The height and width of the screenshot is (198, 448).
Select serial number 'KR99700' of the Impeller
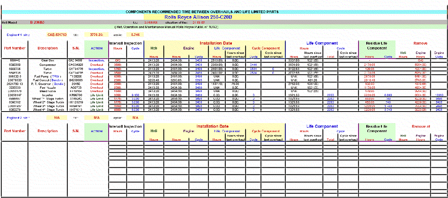pos(76,94)
